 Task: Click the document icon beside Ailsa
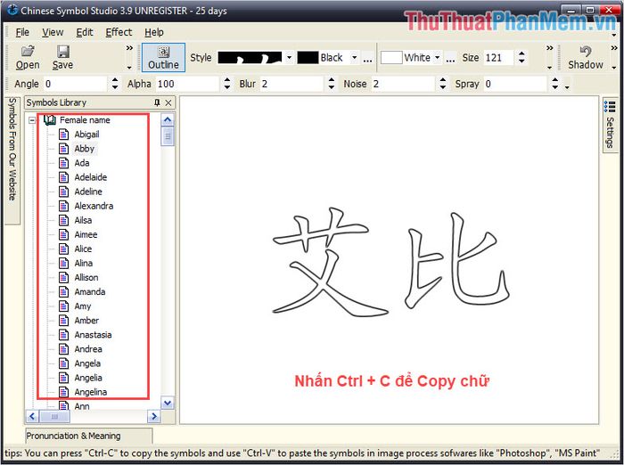click(63, 220)
